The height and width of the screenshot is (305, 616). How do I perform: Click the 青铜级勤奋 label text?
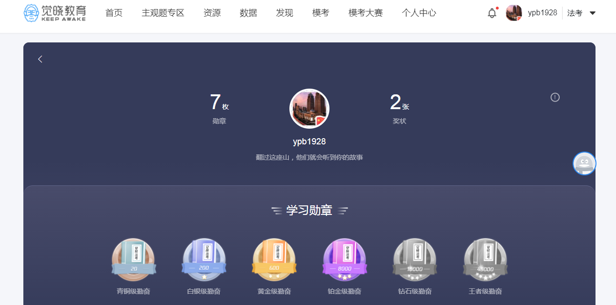133,291
